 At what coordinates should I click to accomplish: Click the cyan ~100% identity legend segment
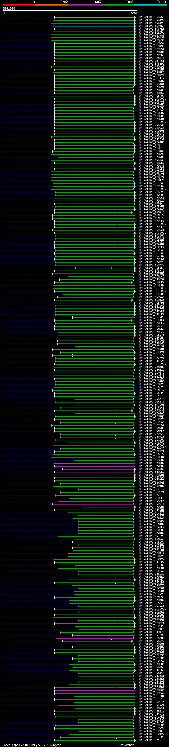tap(150, 5)
